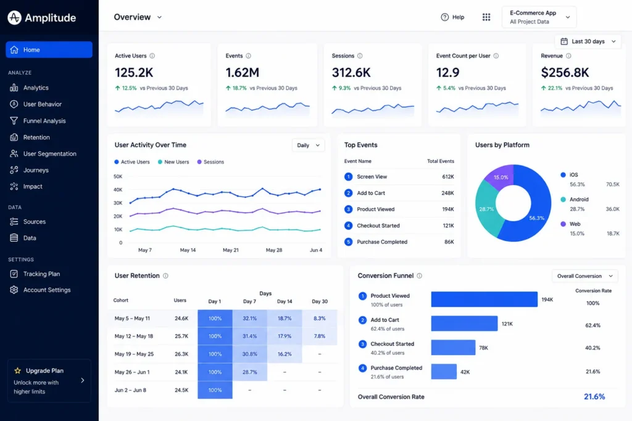The height and width of the screenshot is (421, 632).
Task: Click the Funnel Analysis funnel icon
Action: tap(14, 120)
